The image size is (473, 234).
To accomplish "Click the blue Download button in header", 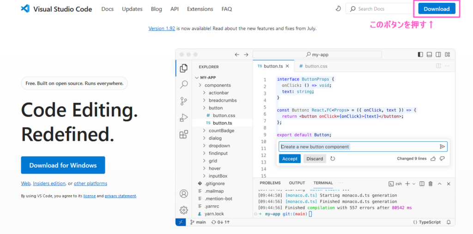I will click(437, 9).
